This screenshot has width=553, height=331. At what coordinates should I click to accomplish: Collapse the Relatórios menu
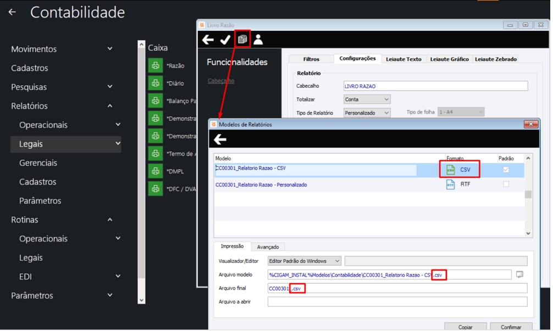tap(110, 105)
